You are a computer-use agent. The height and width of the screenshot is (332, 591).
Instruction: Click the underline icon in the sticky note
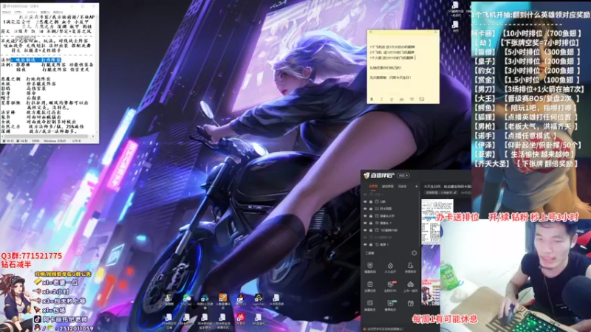392,100
